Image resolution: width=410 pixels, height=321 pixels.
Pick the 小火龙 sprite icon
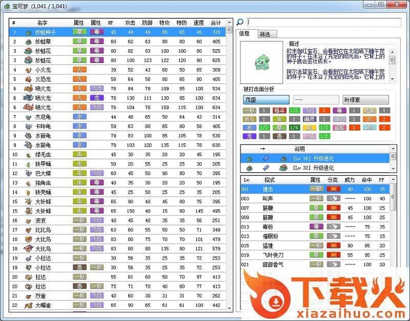click(x=28, y=70)
